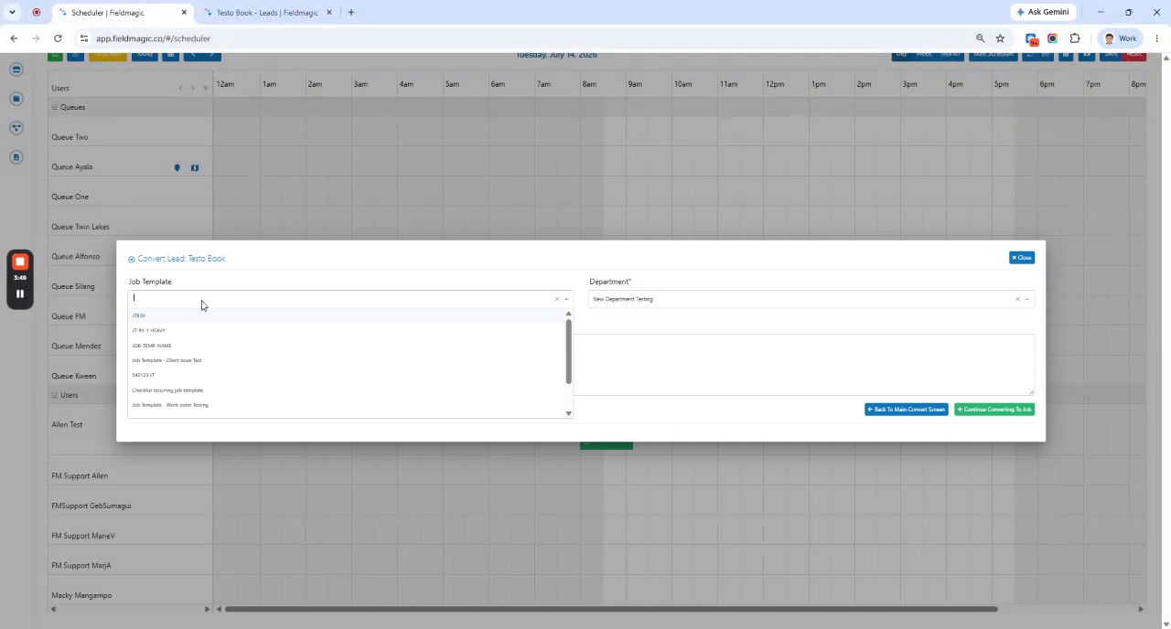Collapse the Users group
Screen dimensions: 1171x629
(x=54, y=395)
